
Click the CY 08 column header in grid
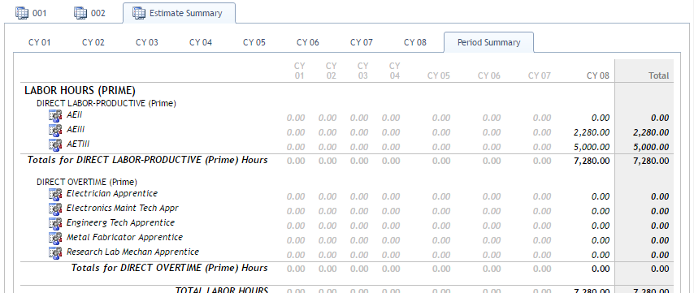click(x=598, y=75)
